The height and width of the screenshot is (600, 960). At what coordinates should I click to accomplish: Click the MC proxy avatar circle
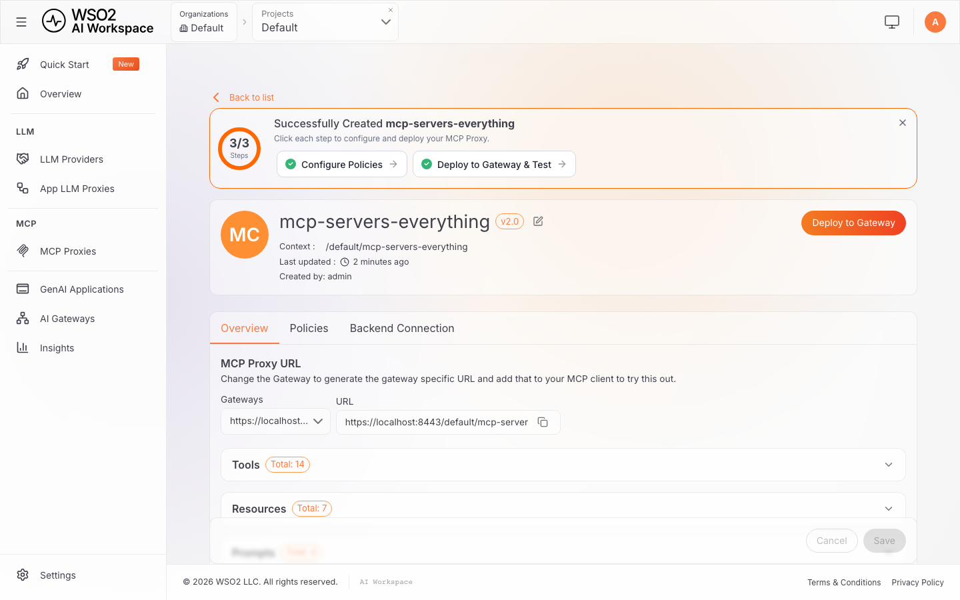point(245,235)
